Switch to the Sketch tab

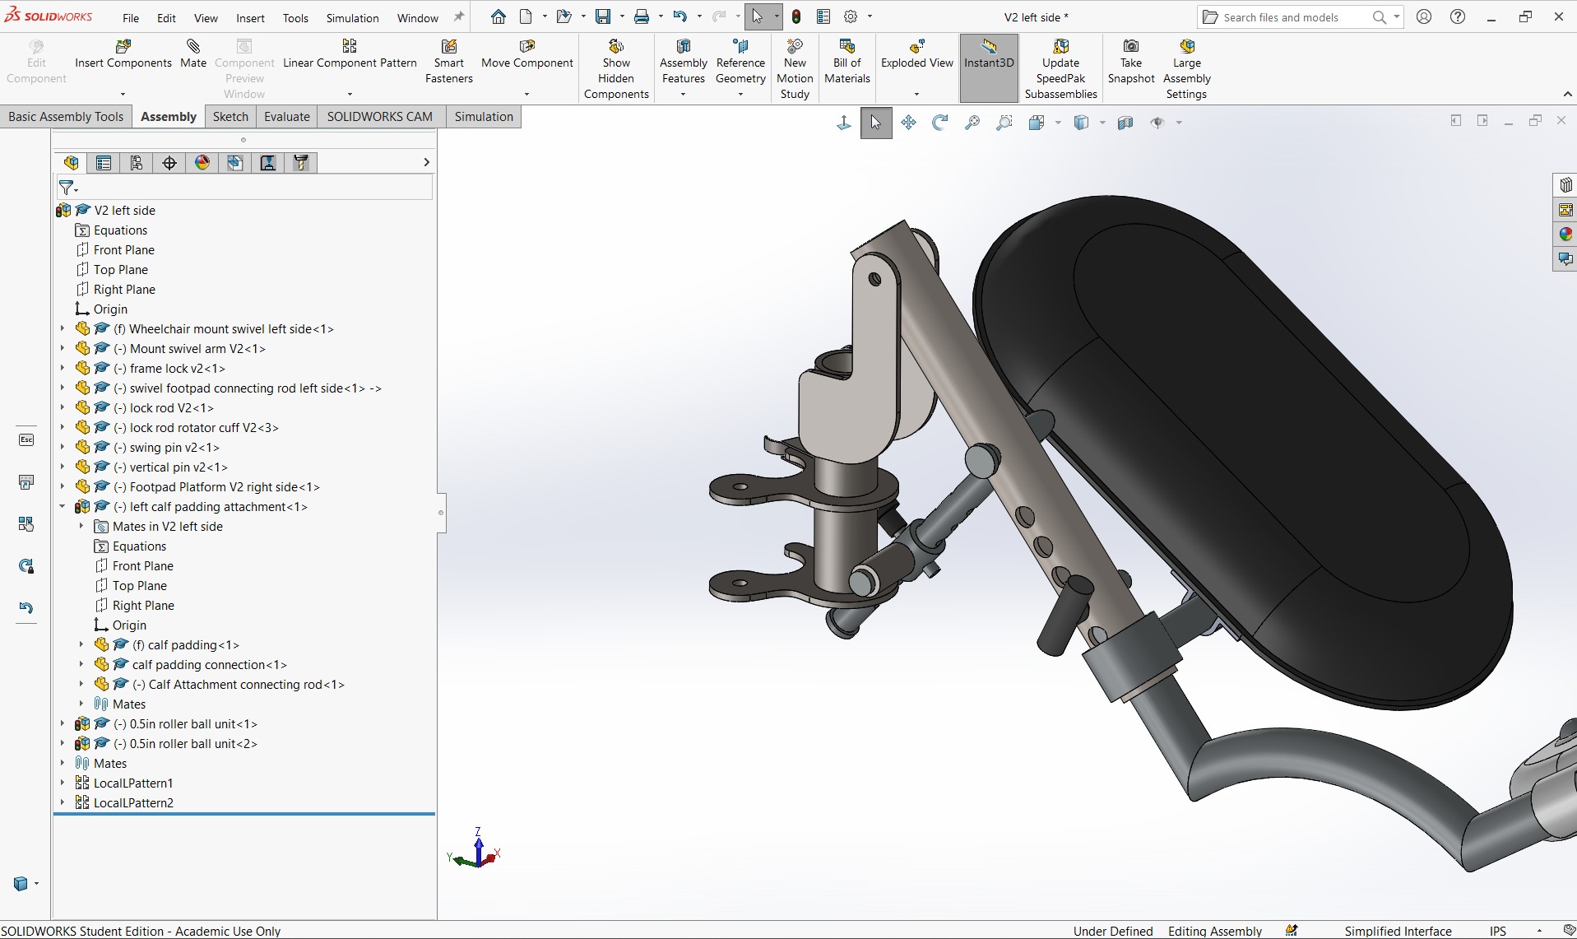(230, 117)
